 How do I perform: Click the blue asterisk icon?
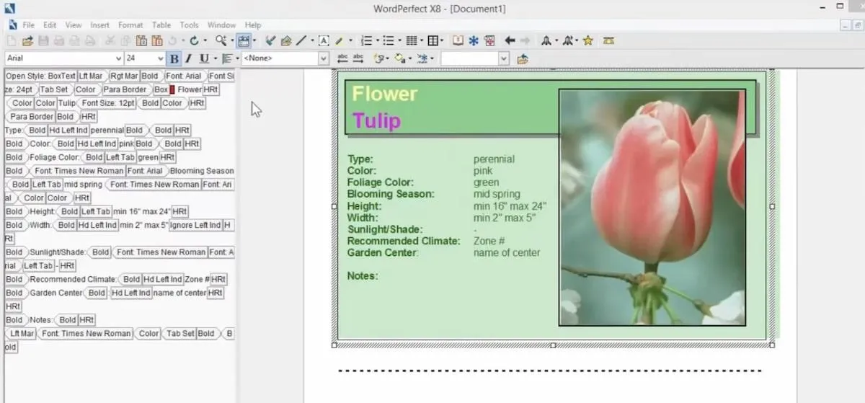coord(474,41)
